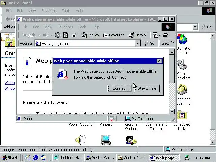Expand the Mail button dropdown arrow
Viewport: 216px width, 162px height.
(x=159, y=35)
